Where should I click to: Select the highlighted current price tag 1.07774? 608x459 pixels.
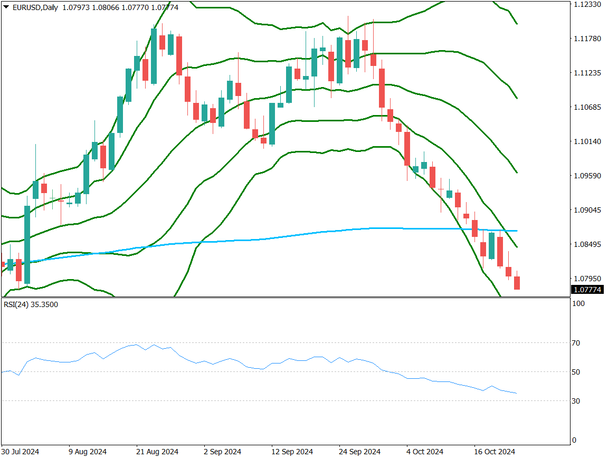pos(586,290)
